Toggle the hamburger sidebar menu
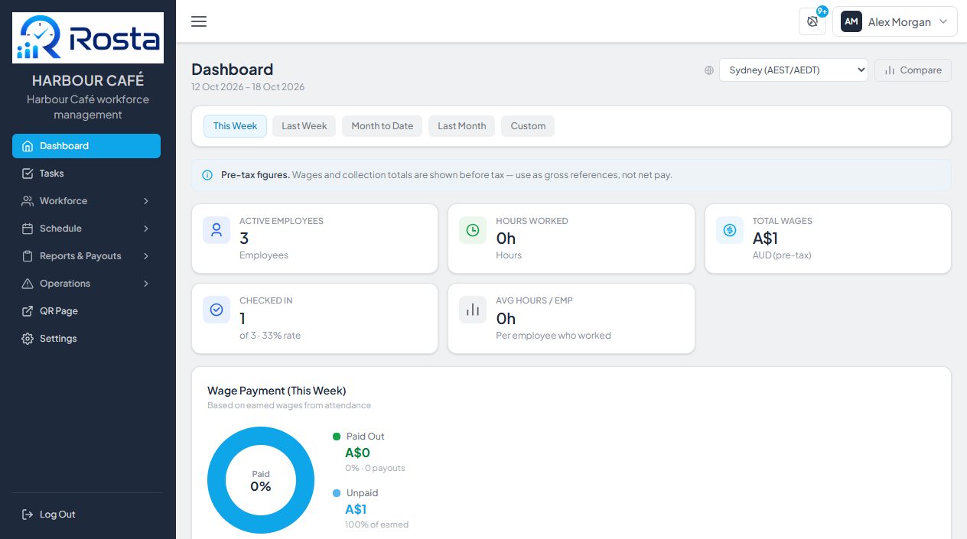This screenshot has height=539, width=967. (199, 21)
